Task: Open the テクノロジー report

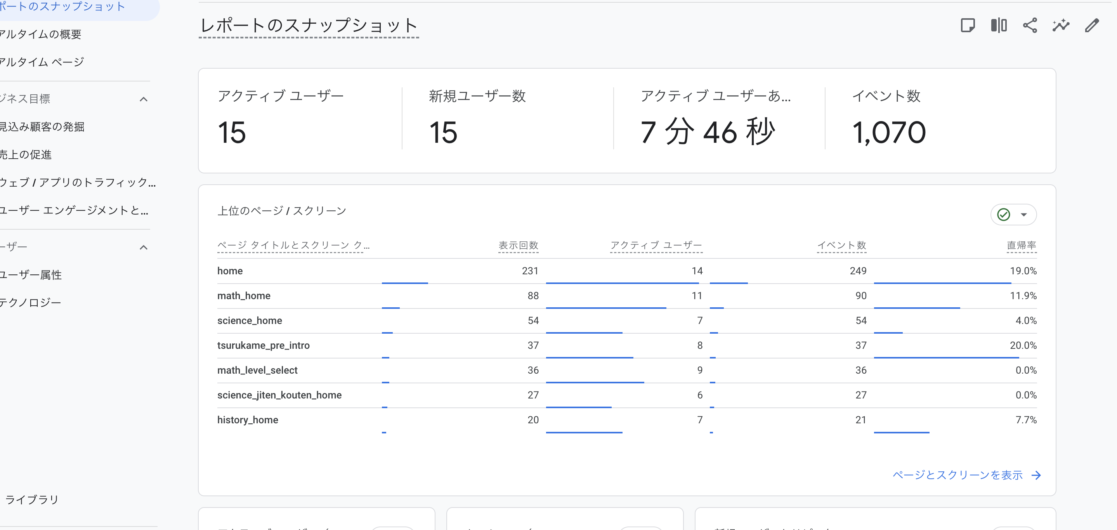Action: pyautogui.click(x=30, y=302)
